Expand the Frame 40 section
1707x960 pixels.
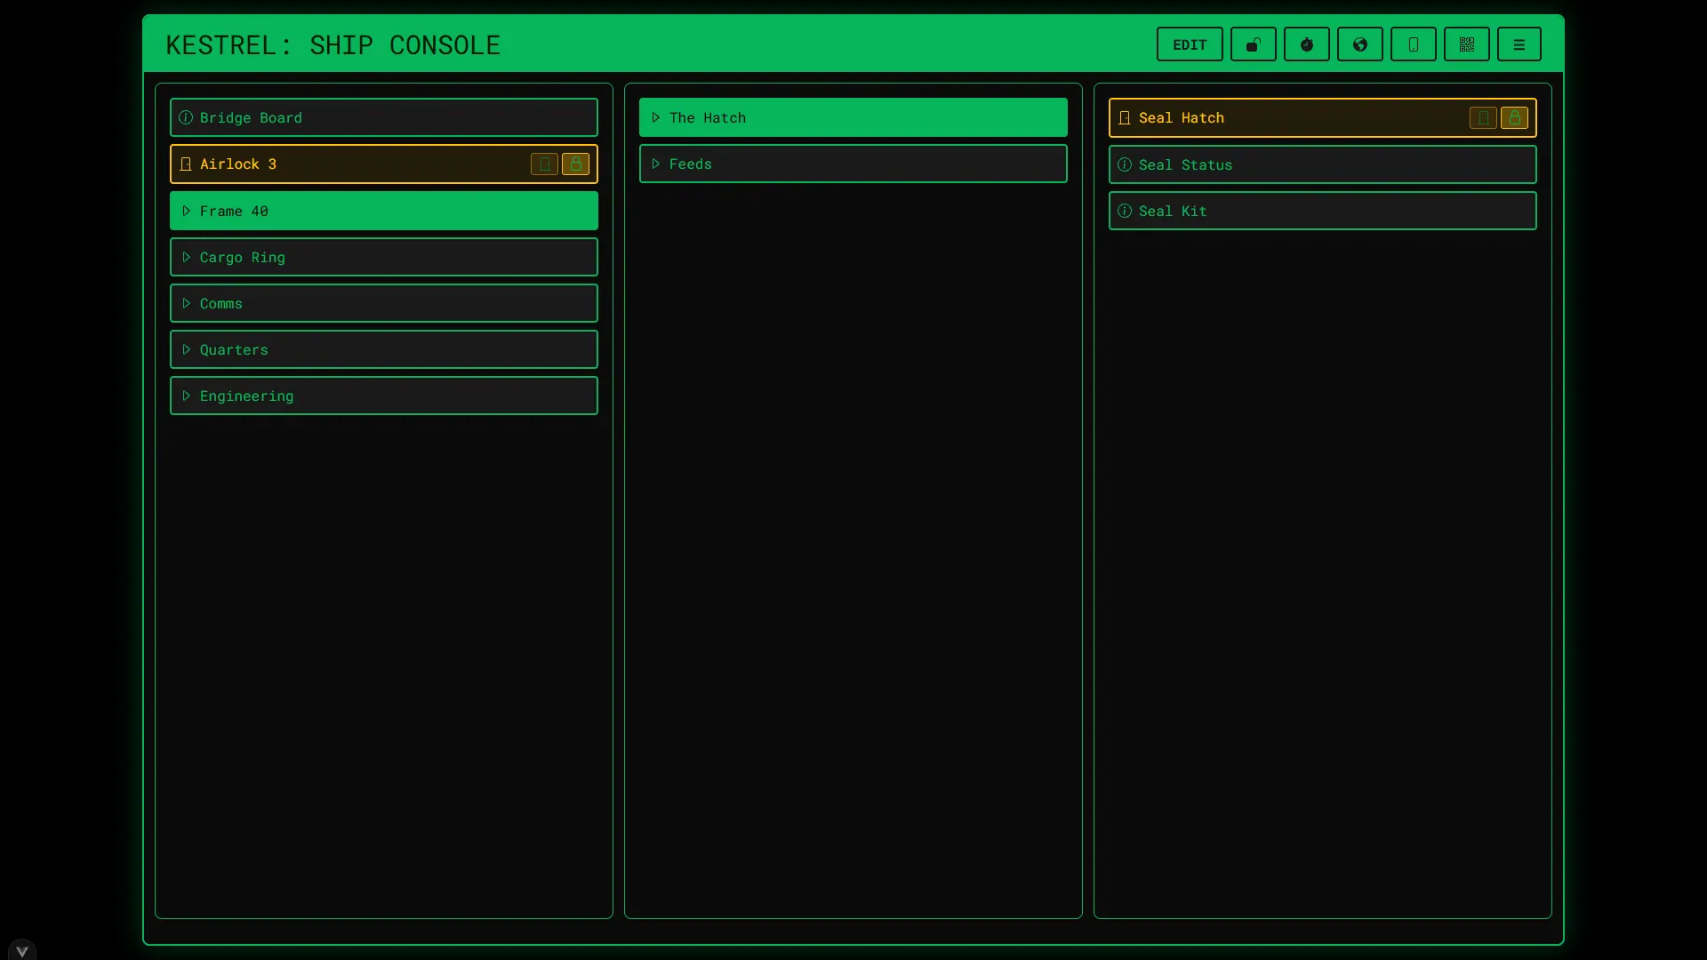pyautogui.click(x=384, y=211)
